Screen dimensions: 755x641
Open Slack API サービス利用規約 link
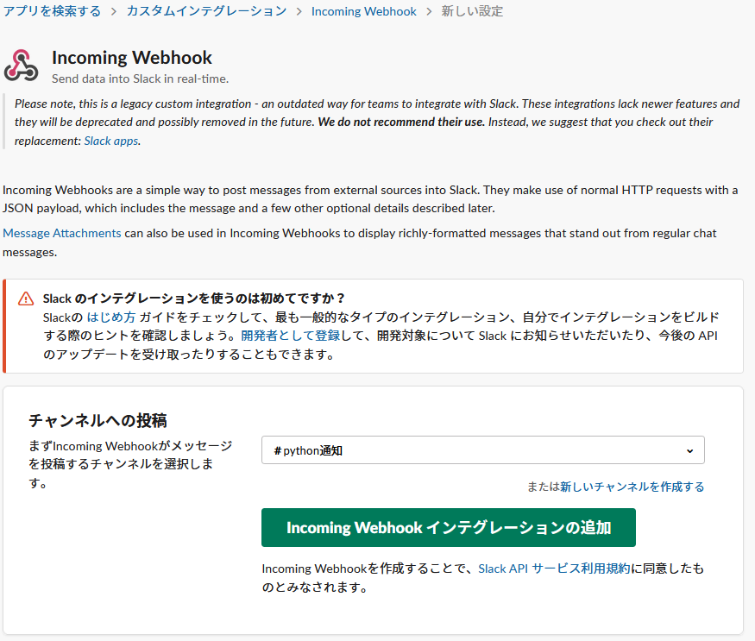pos(554,569)
